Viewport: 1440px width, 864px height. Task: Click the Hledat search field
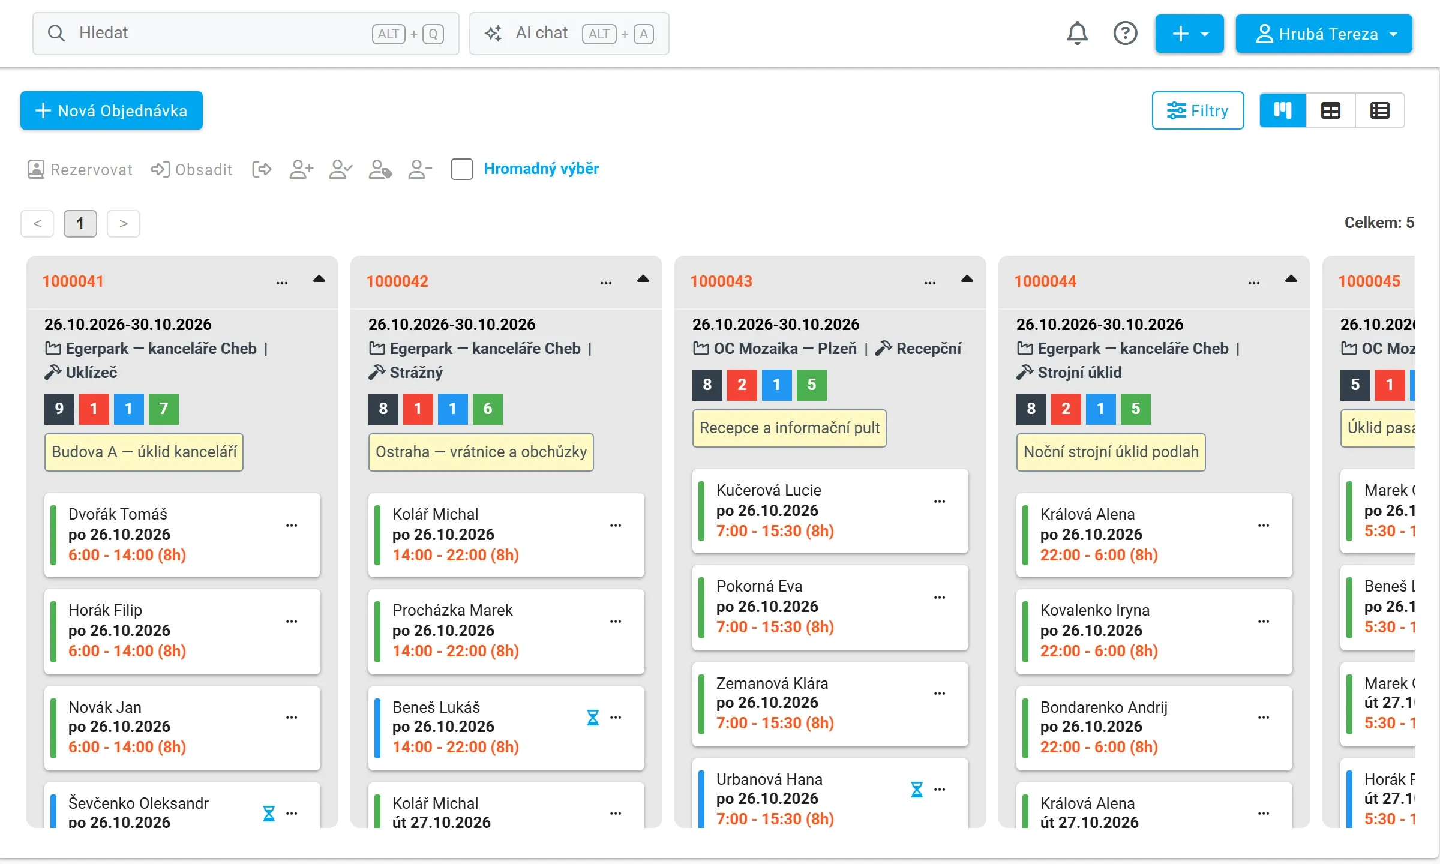coord(246,34)
